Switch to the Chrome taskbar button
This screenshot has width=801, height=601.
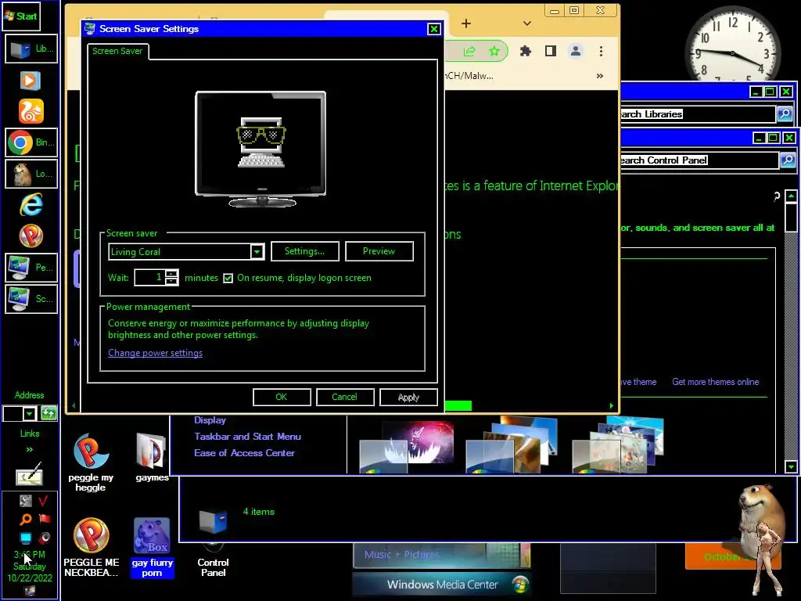[x=31, y=142]
